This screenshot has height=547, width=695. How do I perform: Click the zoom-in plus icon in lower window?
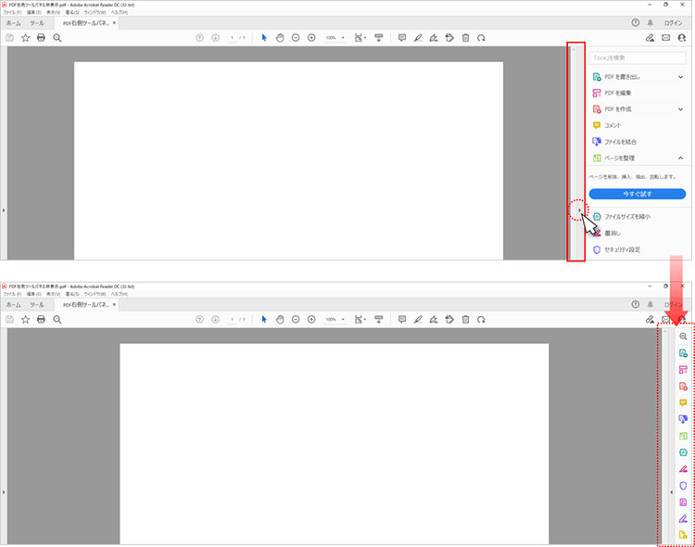311,319
